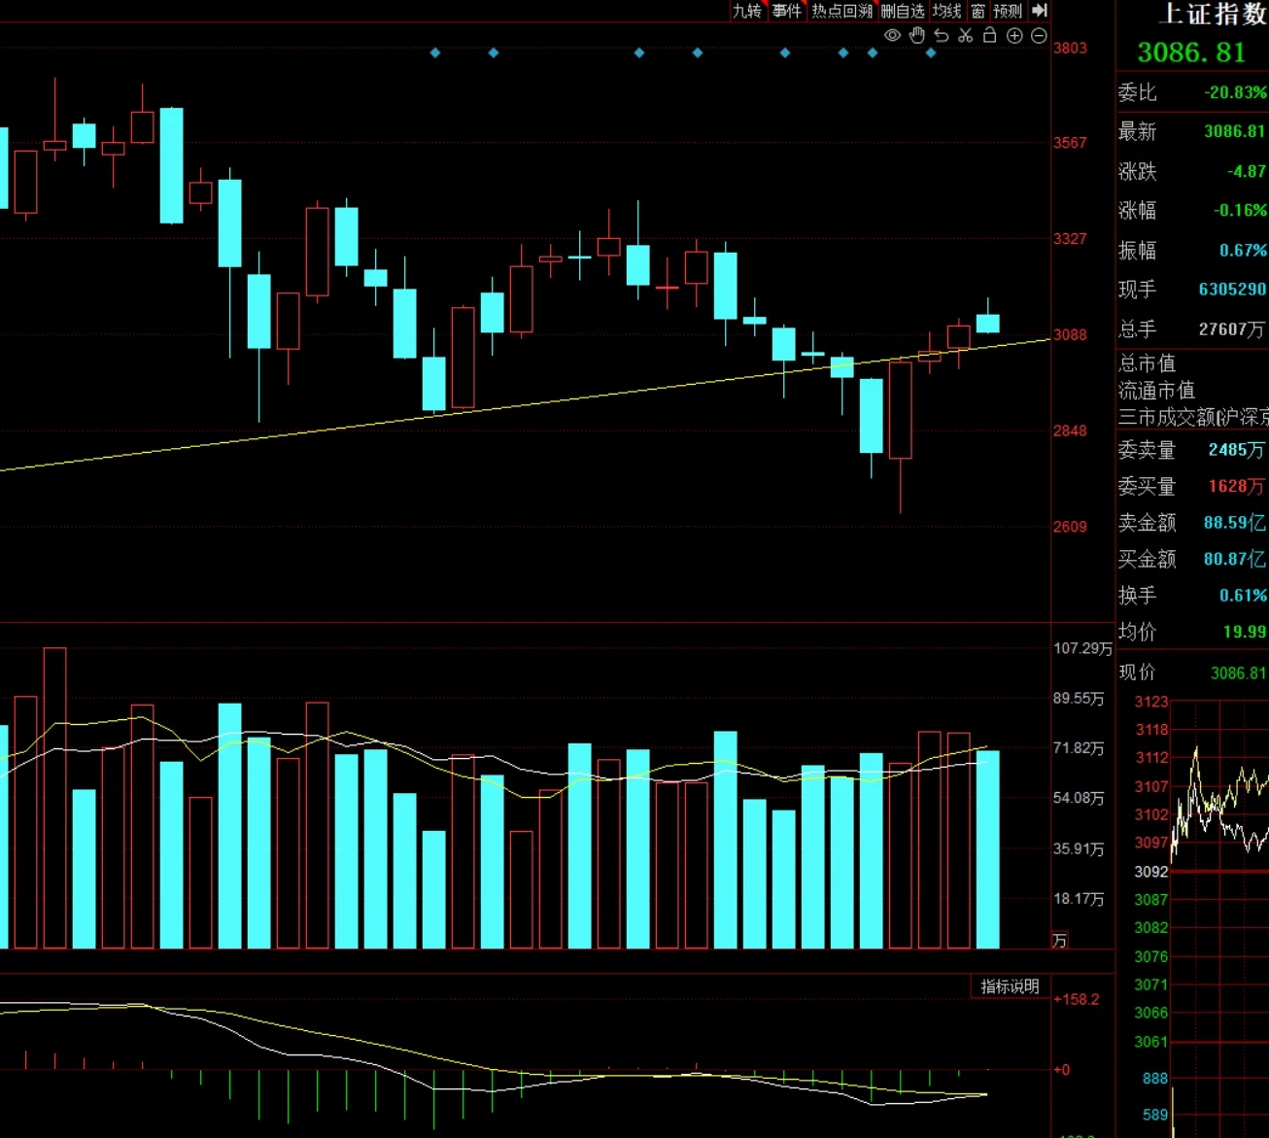The image size is (1269, 1138).
Task: Click the 涨幅 value -0.16%
Action: 1240,210
